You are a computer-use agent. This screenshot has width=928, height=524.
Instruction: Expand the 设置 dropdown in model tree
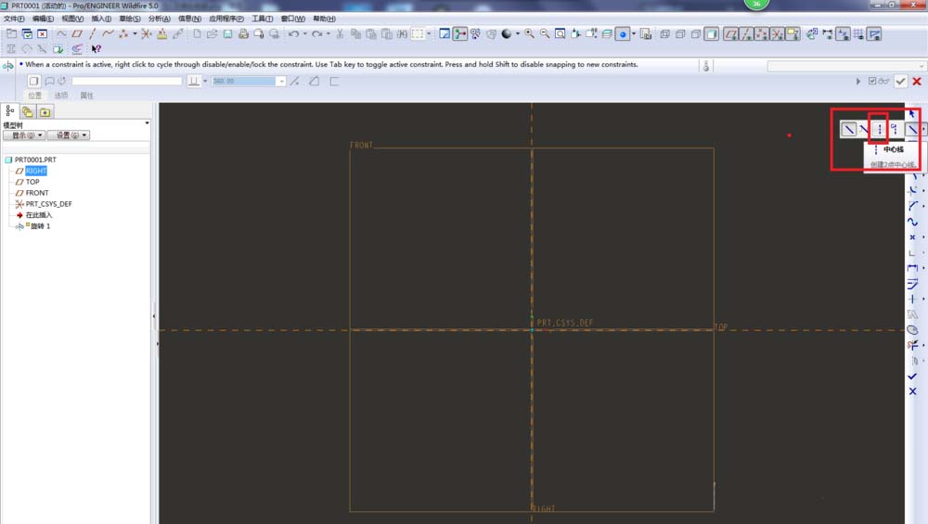point(68,135)
